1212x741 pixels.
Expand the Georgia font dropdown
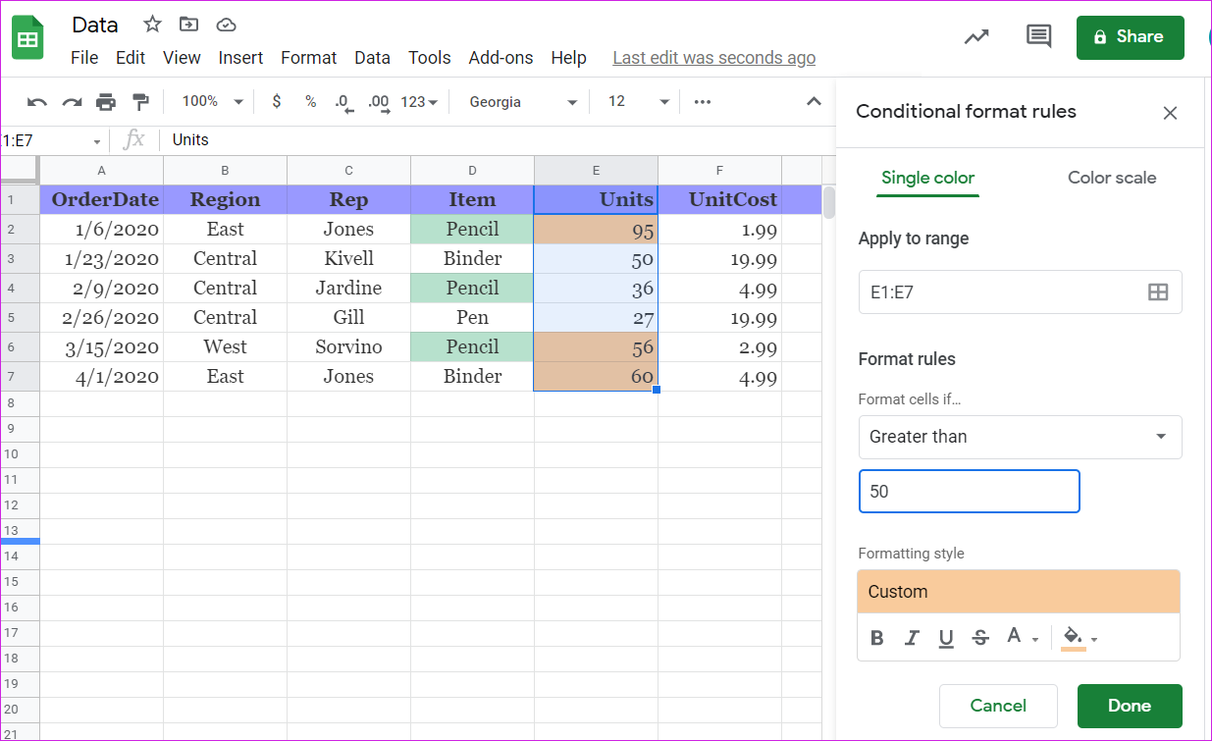(523, 102)
